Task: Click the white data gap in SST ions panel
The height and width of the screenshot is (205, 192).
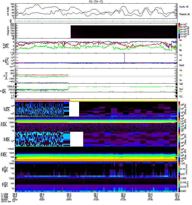Action: pos(74,109)
